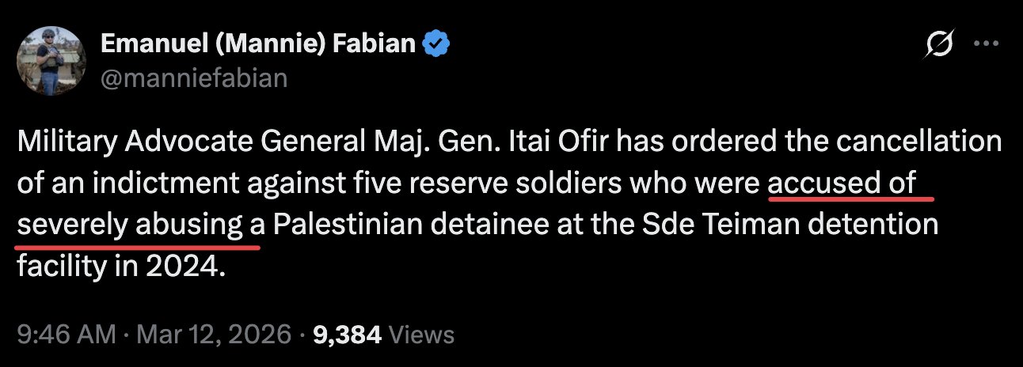
Task: Click the 9:46 AM timestamp
Action: pyautogui.click(x=66, y=335)
